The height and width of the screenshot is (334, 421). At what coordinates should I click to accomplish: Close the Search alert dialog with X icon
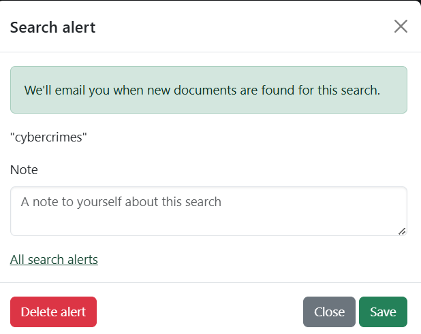pos(401,27)
